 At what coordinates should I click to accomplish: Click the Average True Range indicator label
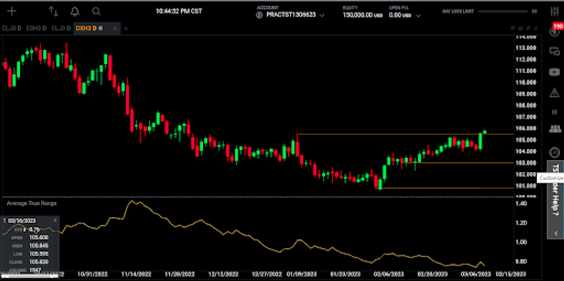tap(32, 203)
